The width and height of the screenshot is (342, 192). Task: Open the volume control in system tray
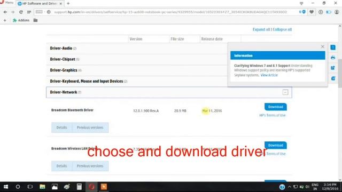(x=307, y=187)
